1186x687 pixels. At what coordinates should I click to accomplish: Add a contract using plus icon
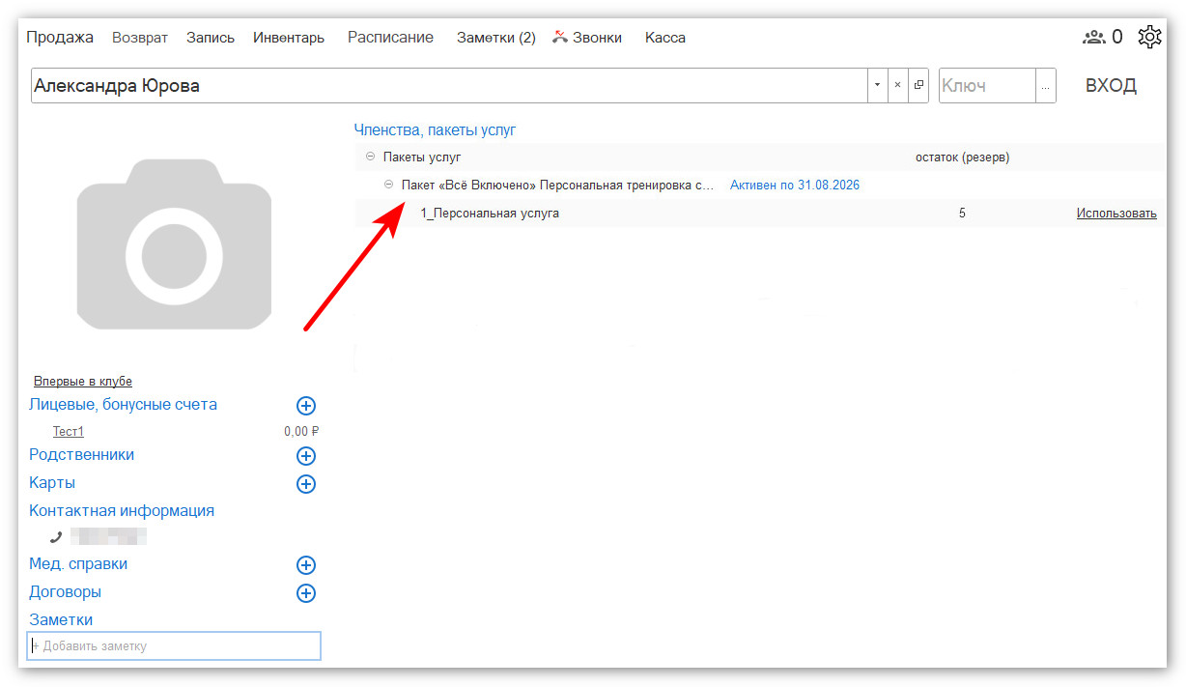306,593
